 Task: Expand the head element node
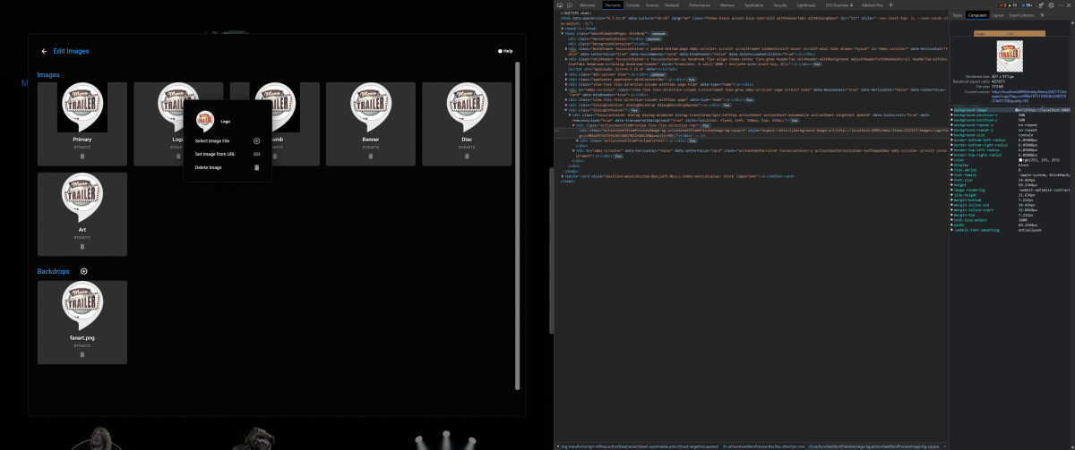pos(563,29)
